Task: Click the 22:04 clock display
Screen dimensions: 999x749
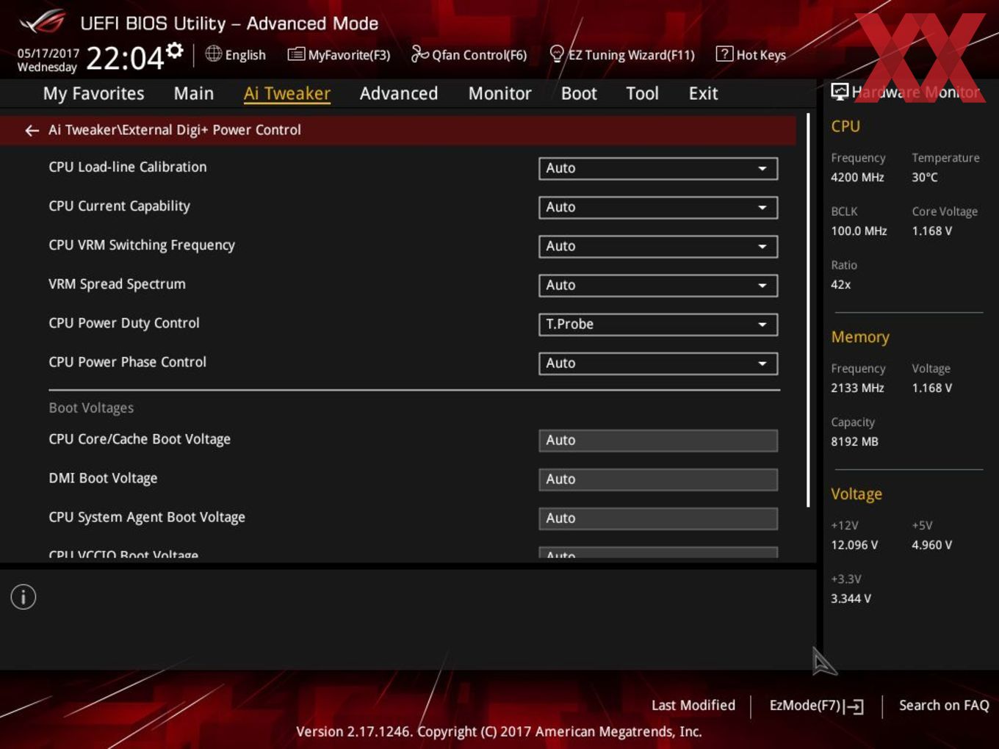Action: click(x=125, y=58)
